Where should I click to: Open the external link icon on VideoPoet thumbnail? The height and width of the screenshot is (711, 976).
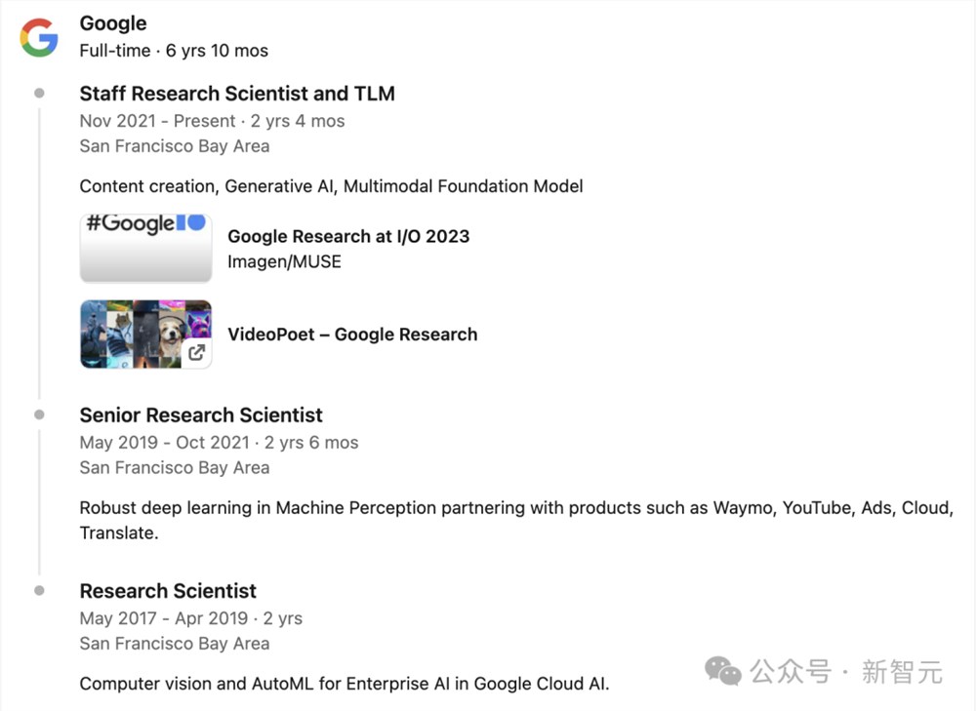pyautogui.click(x=198, y=354)
